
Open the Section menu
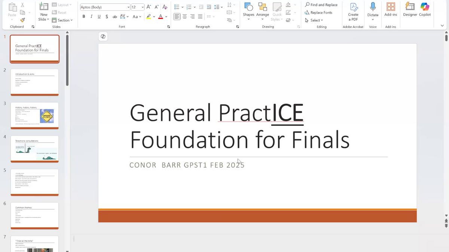click(x=62, y=20)
